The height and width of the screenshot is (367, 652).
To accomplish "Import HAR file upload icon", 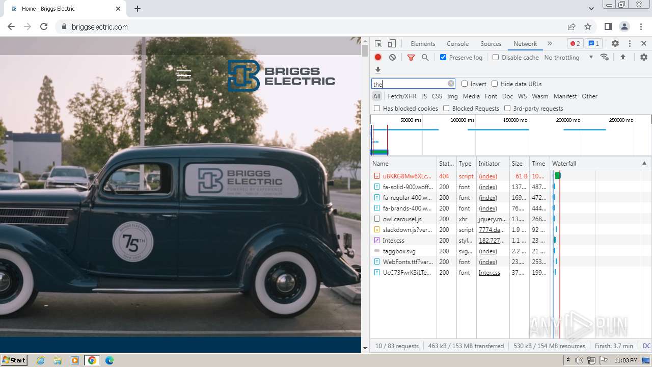I will 622,57.
